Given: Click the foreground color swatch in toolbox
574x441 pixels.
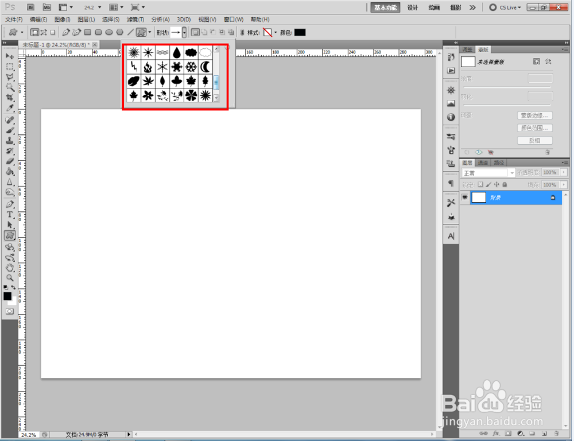Looking at the screenshot, I should (7, 296).
